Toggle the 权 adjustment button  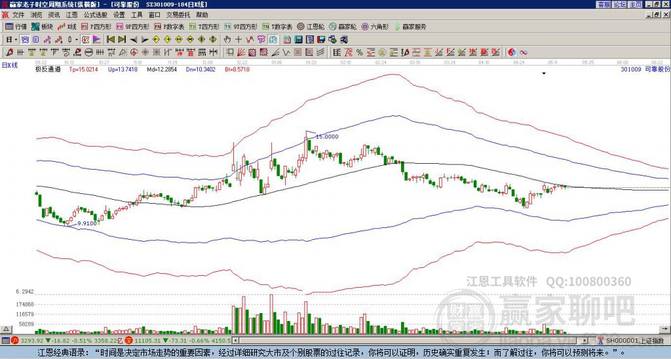(85, 40)
